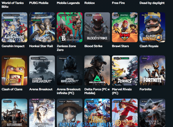Click the Arena Breakout title text
Viewport: 173px width, 127px height.
click(41, 89)
